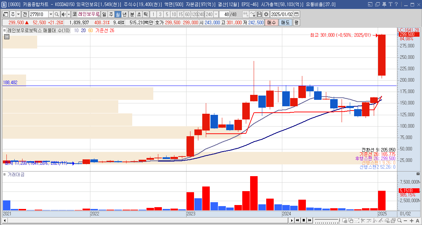Click the grid table icon on the chart

point(7,37)
